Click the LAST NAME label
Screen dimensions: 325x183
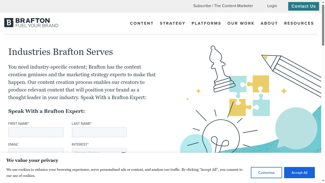[x=82, y=124]
